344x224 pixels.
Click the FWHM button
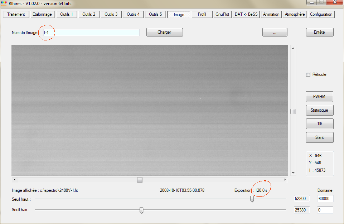319,97
